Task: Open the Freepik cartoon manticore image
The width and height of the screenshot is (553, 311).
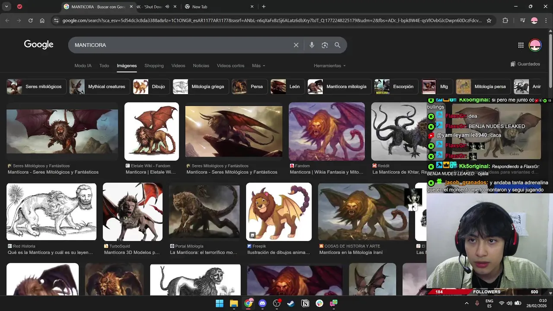Action: click(x=279, y=212)
